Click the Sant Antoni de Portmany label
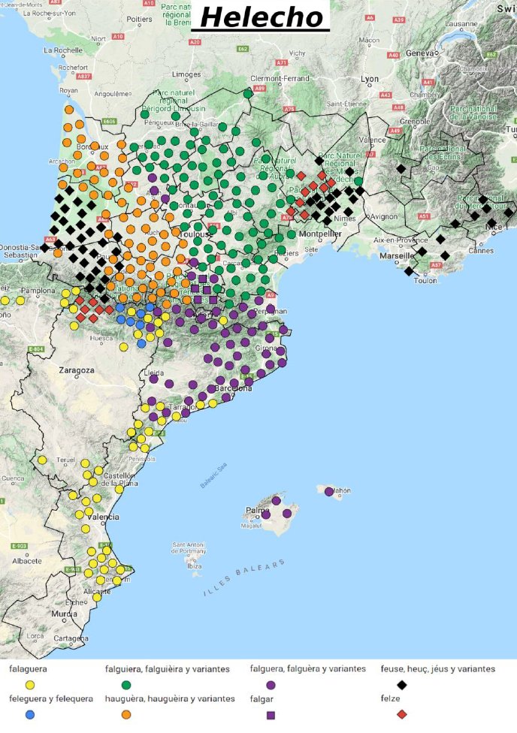The height and width of the screenshot is (733, 517). (189, 548)
